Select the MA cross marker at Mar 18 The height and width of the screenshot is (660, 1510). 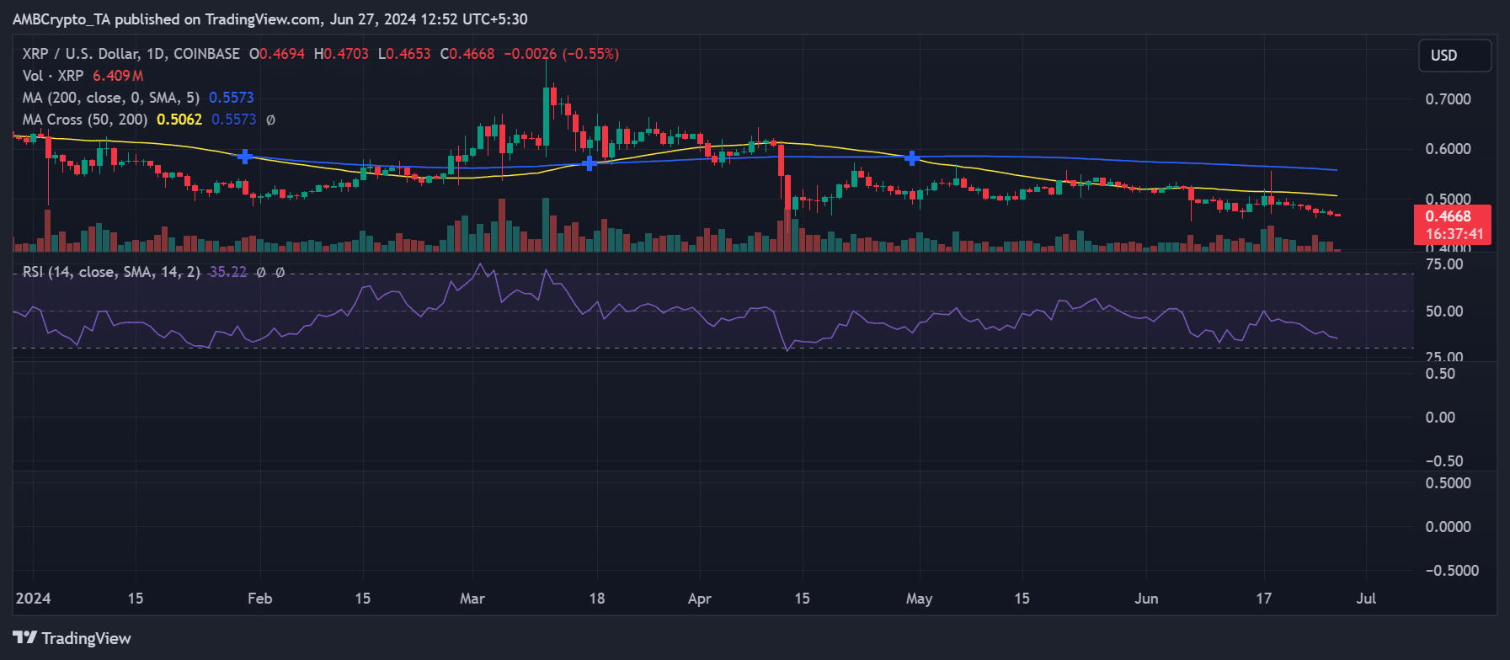pyautogui.click(x=590, y=163)
